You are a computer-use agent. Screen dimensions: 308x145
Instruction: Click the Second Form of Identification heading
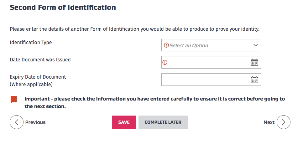[63, 8]
